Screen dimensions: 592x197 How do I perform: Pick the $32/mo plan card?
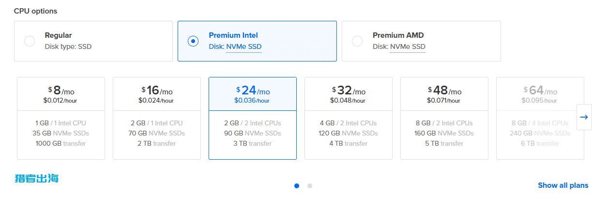349,118
